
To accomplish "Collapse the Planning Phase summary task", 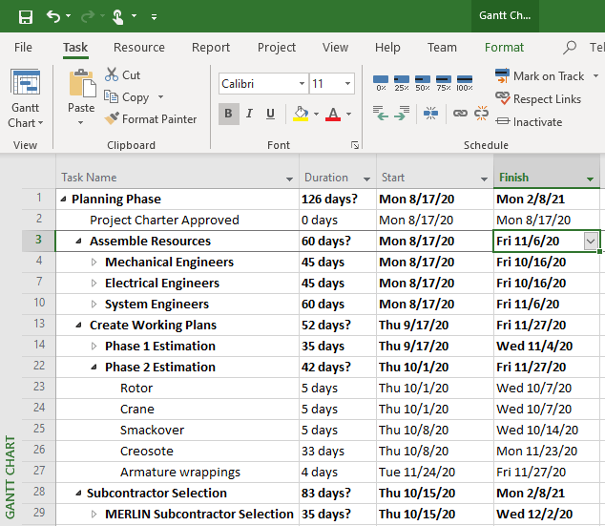I will pyautogui.click(x=63, y=200).
